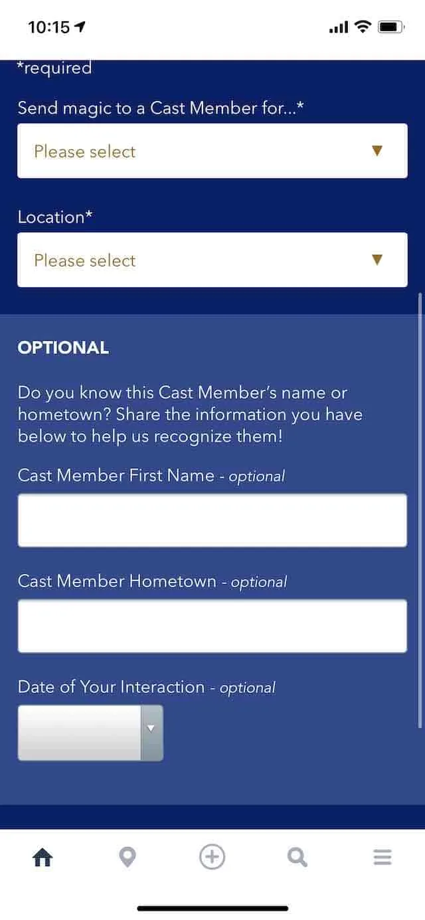Tap the cellular signal bars icon
Viewport: 425px width, 920px height.
point(339,27)
